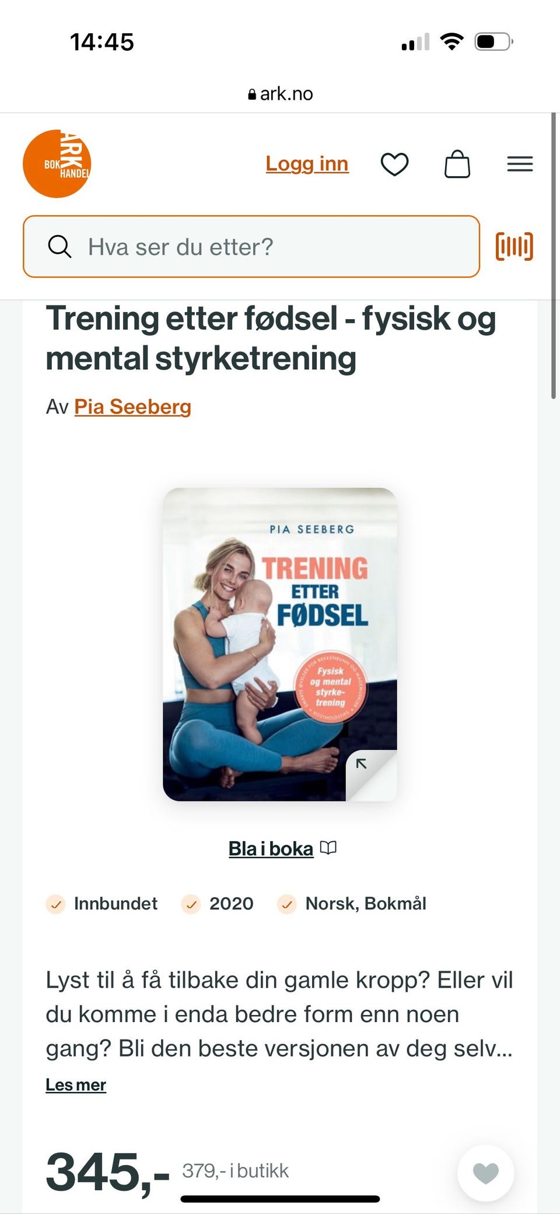
Task: Open the hamburger menu
Action: point(520,164)
